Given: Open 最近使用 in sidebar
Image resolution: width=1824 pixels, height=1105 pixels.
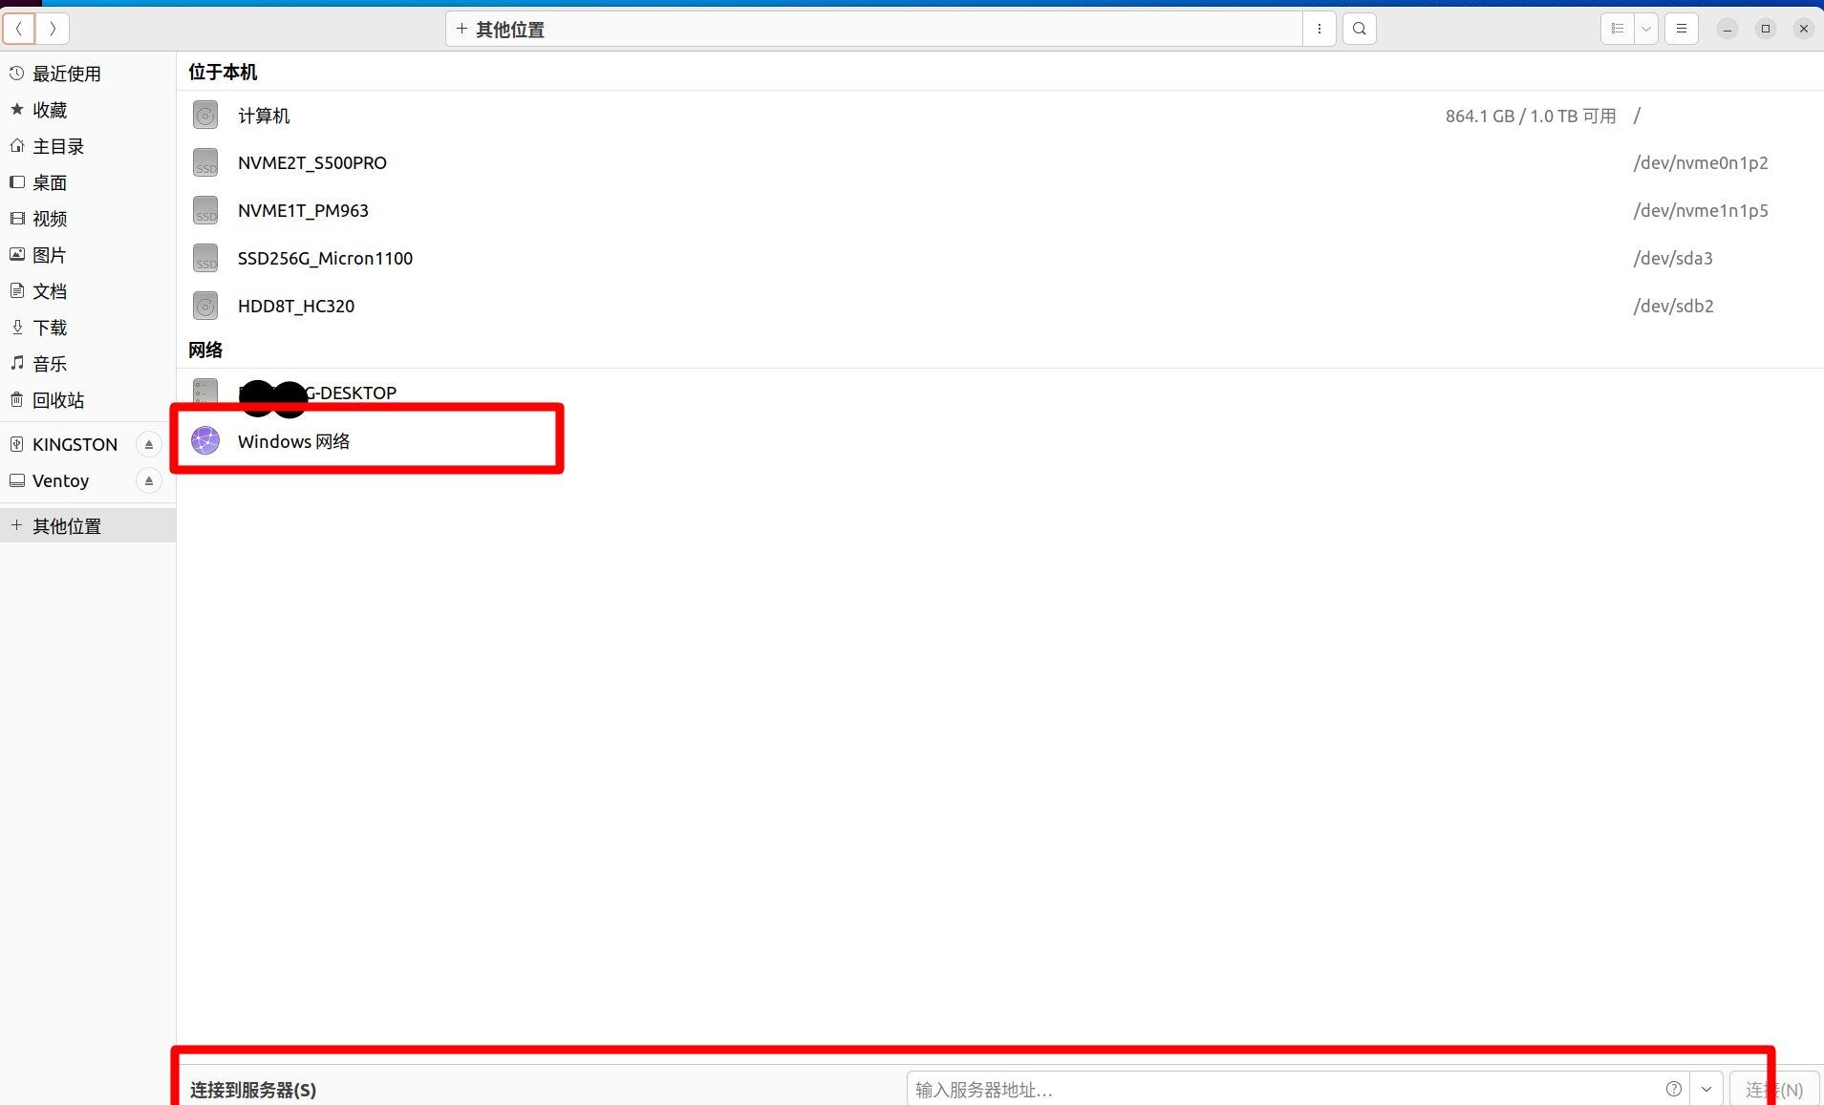Looking at the screenshot, I should tap(88, 74).
